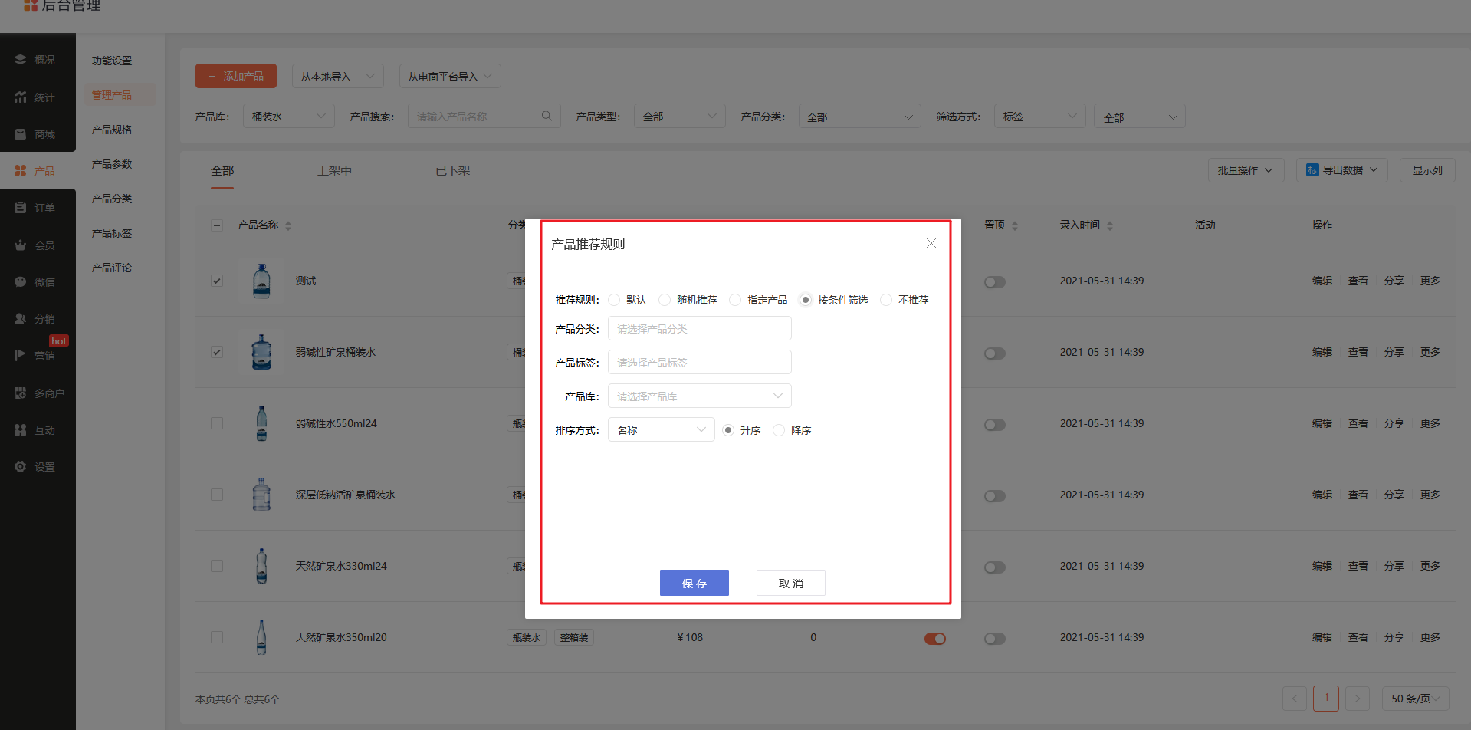Open the 微信 WeChat sidebar icon
1471x730 pixels.
[x=21, y=282]
